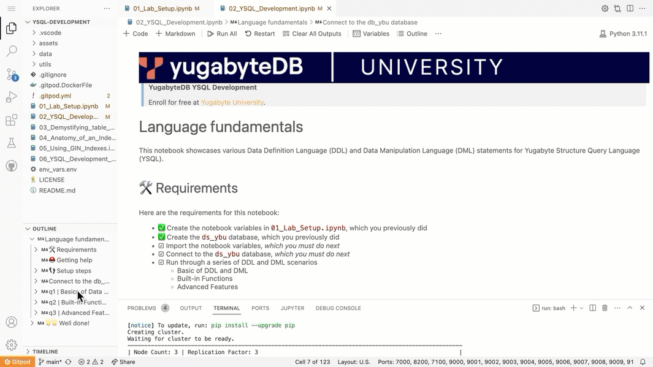Split the editor right
Viewport: 653px width, 367px height.
pos(630,9)
